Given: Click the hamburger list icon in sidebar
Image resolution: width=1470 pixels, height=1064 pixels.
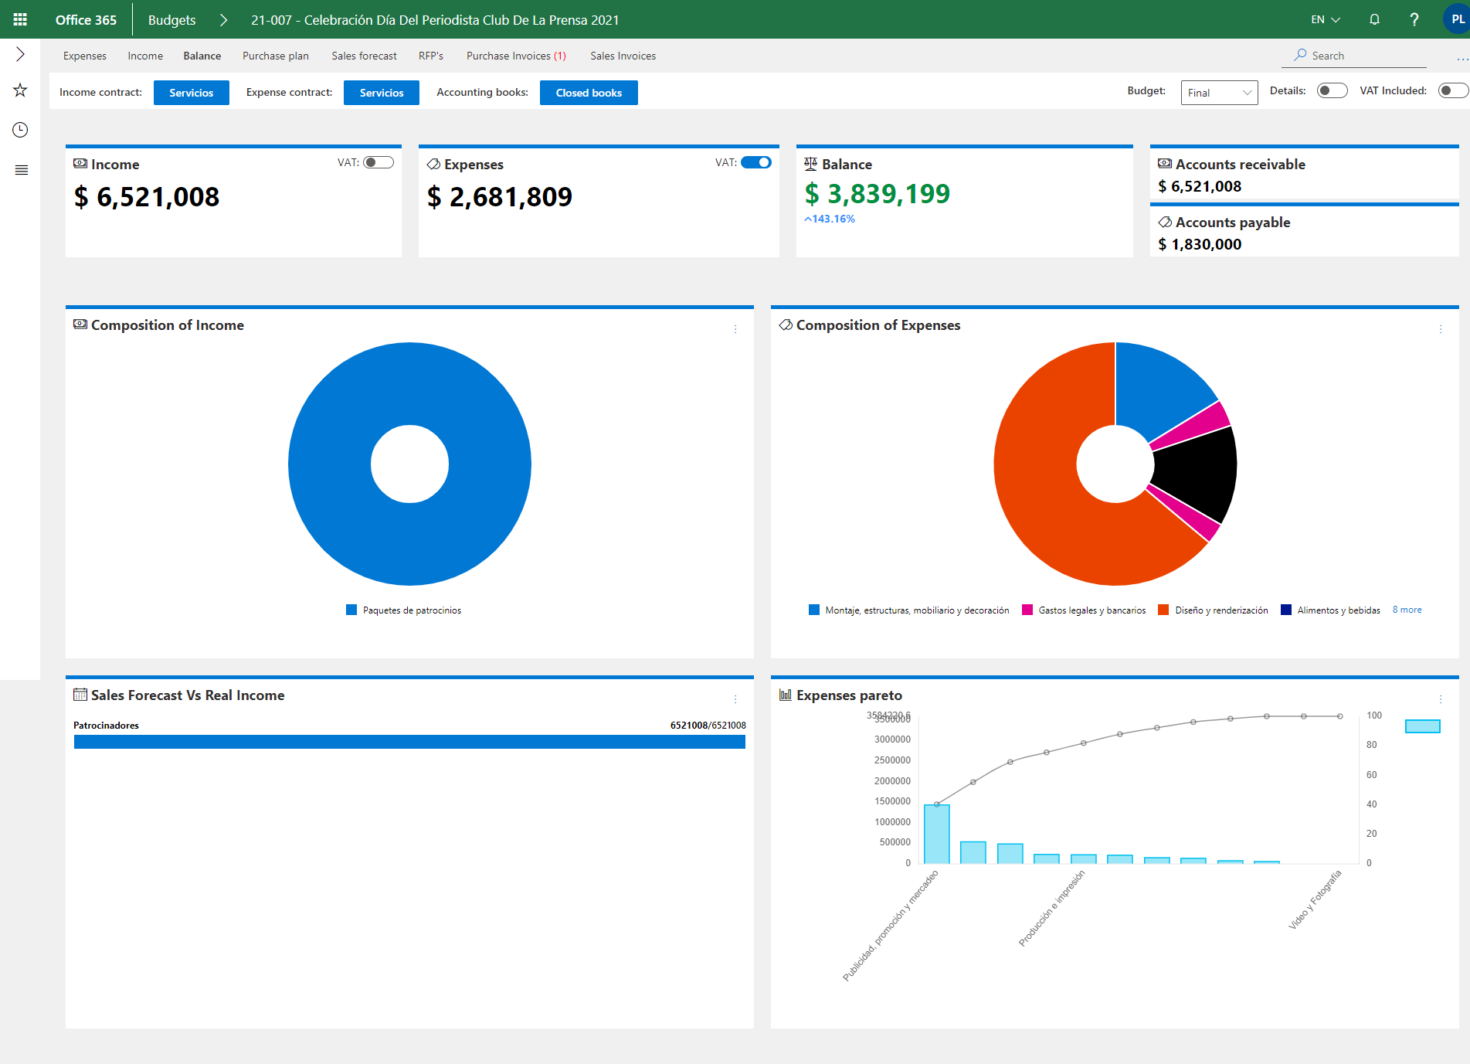Looking at the screenshot, I should point(21,170).
